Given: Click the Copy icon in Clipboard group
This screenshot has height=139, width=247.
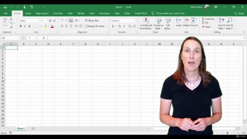Looking at the screenshot, I should tap(11, 23).
